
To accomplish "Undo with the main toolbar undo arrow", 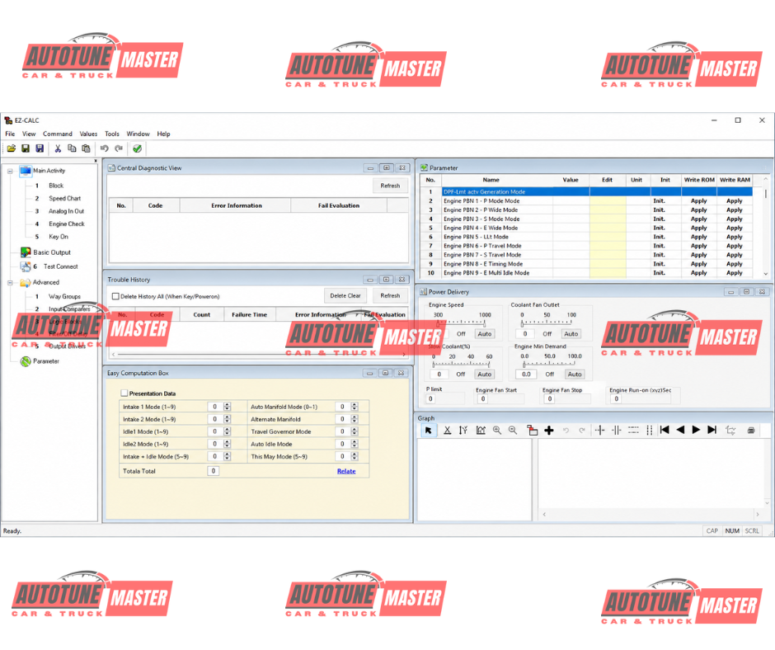I will [104, 148].
